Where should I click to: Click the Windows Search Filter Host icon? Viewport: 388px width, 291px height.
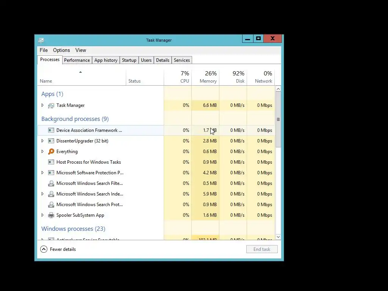tap(51, 183)
